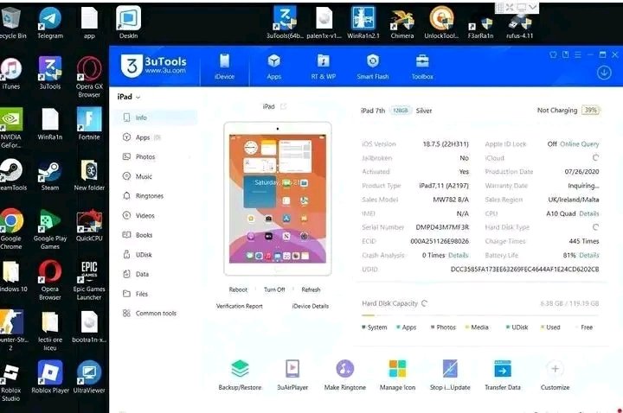Viewport: 623px width, 413px height.
Task: Open Telegram desktop shortcut
Action: [x=50, y=23]
